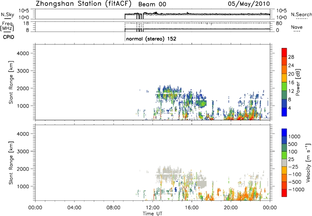The width and height of the screenshot is (312, 216).
Task: Click the '-1000' velocity colorbar label
Action: (296, 189)
